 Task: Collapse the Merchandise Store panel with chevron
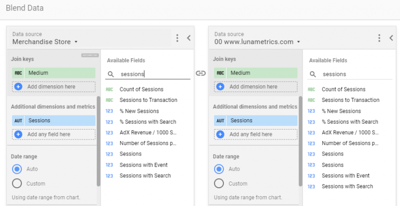tap(189, 38)
